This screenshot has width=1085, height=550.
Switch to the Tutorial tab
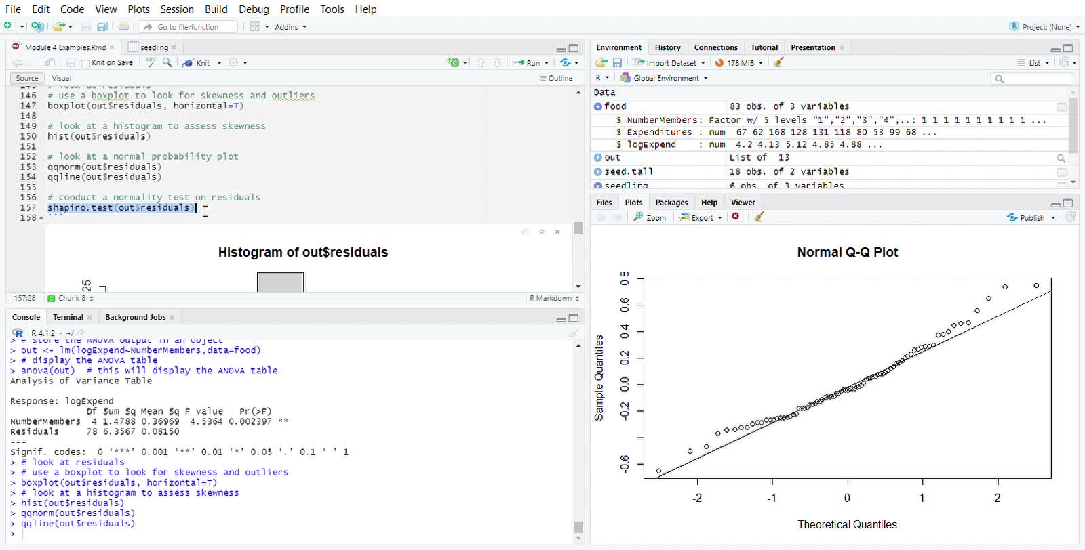(x=764, y=47)
